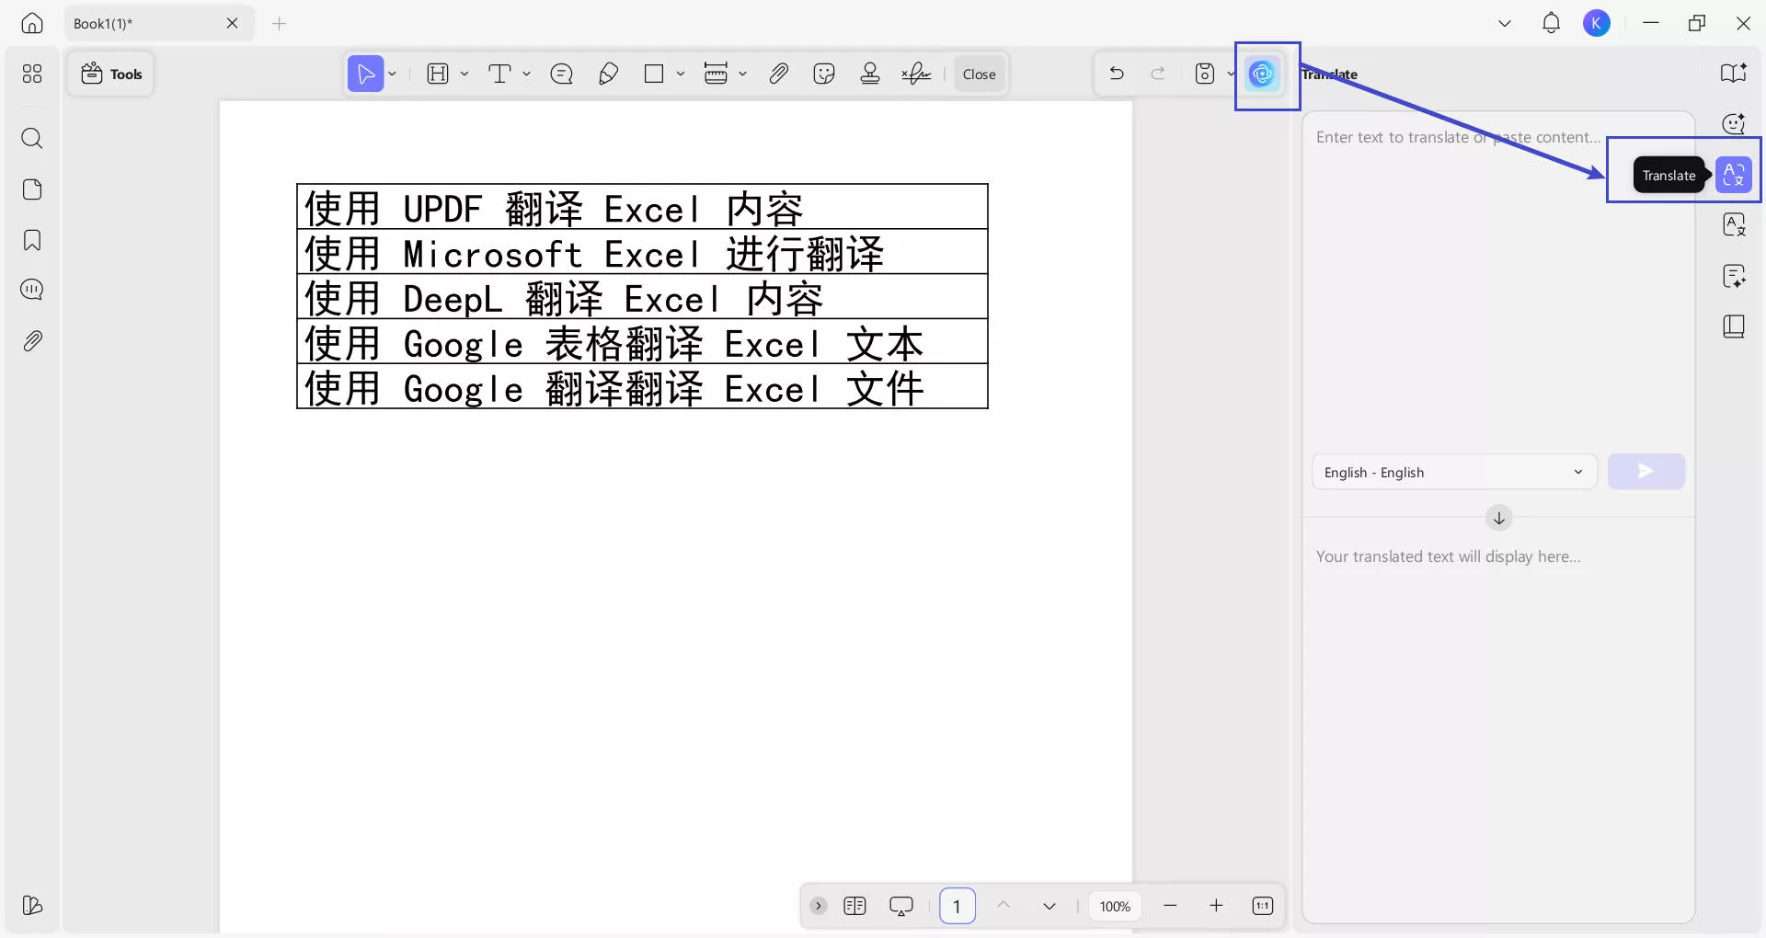Open the search panel in left sidebar
Screen dimensions: 1766x938
click(32, 139)
